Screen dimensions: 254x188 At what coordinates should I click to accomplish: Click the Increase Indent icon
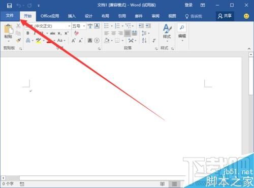click(x=148, y=26)
